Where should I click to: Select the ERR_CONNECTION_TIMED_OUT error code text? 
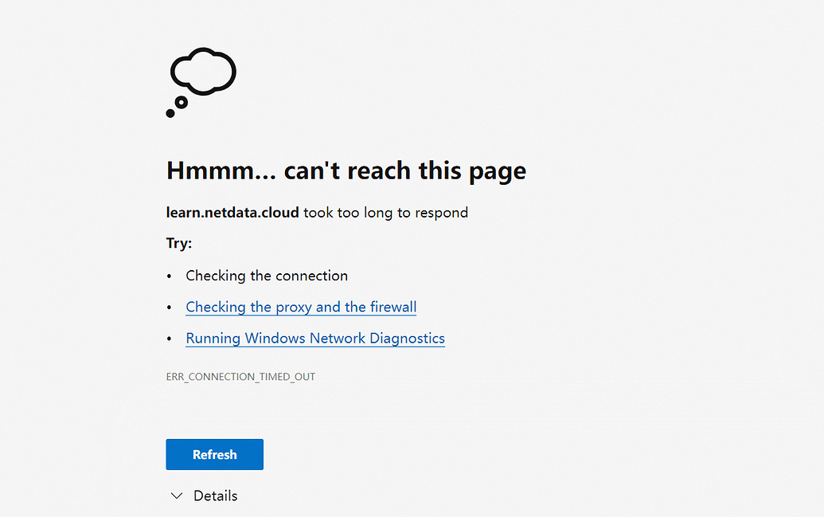pyautogui.click(x=240, y=377)
